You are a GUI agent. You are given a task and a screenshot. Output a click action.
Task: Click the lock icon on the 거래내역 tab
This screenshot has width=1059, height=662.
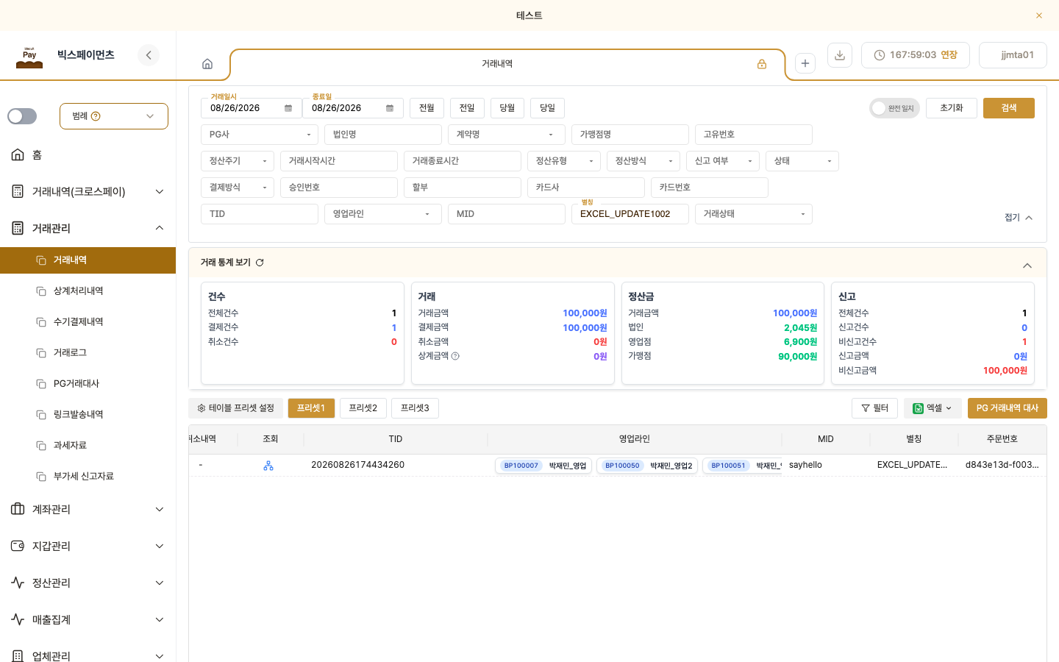[x=762, y=64]
